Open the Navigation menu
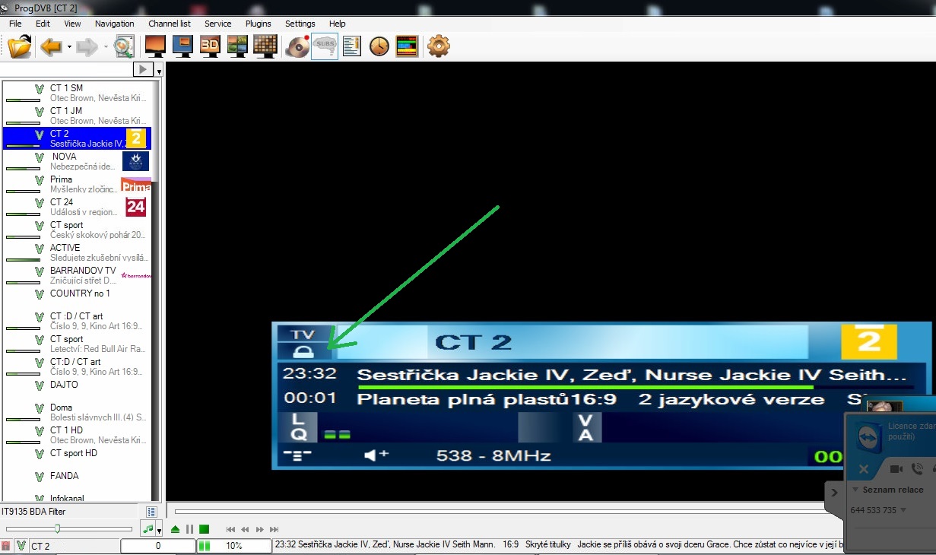This screenshot has height=555, width=936. (115, 24)
